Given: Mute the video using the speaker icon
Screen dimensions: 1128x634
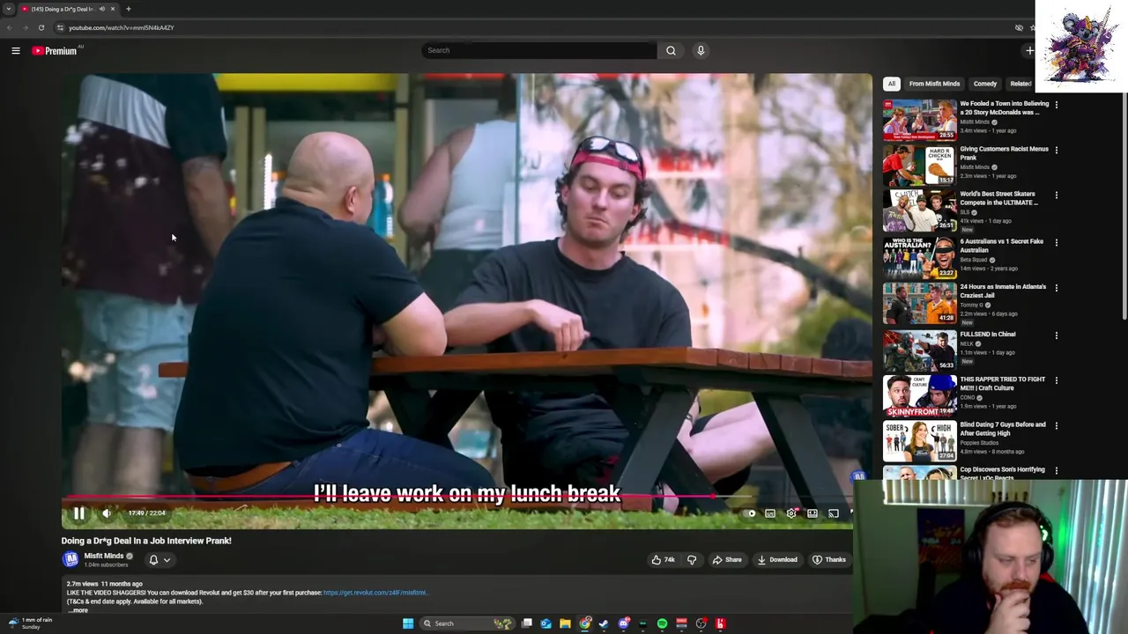Looking at the screenshot, I should click(x=107, y=513).
